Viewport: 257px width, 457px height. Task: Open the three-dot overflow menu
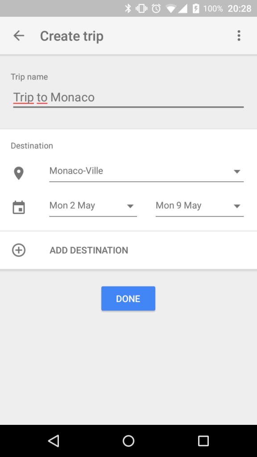[239, 36]
